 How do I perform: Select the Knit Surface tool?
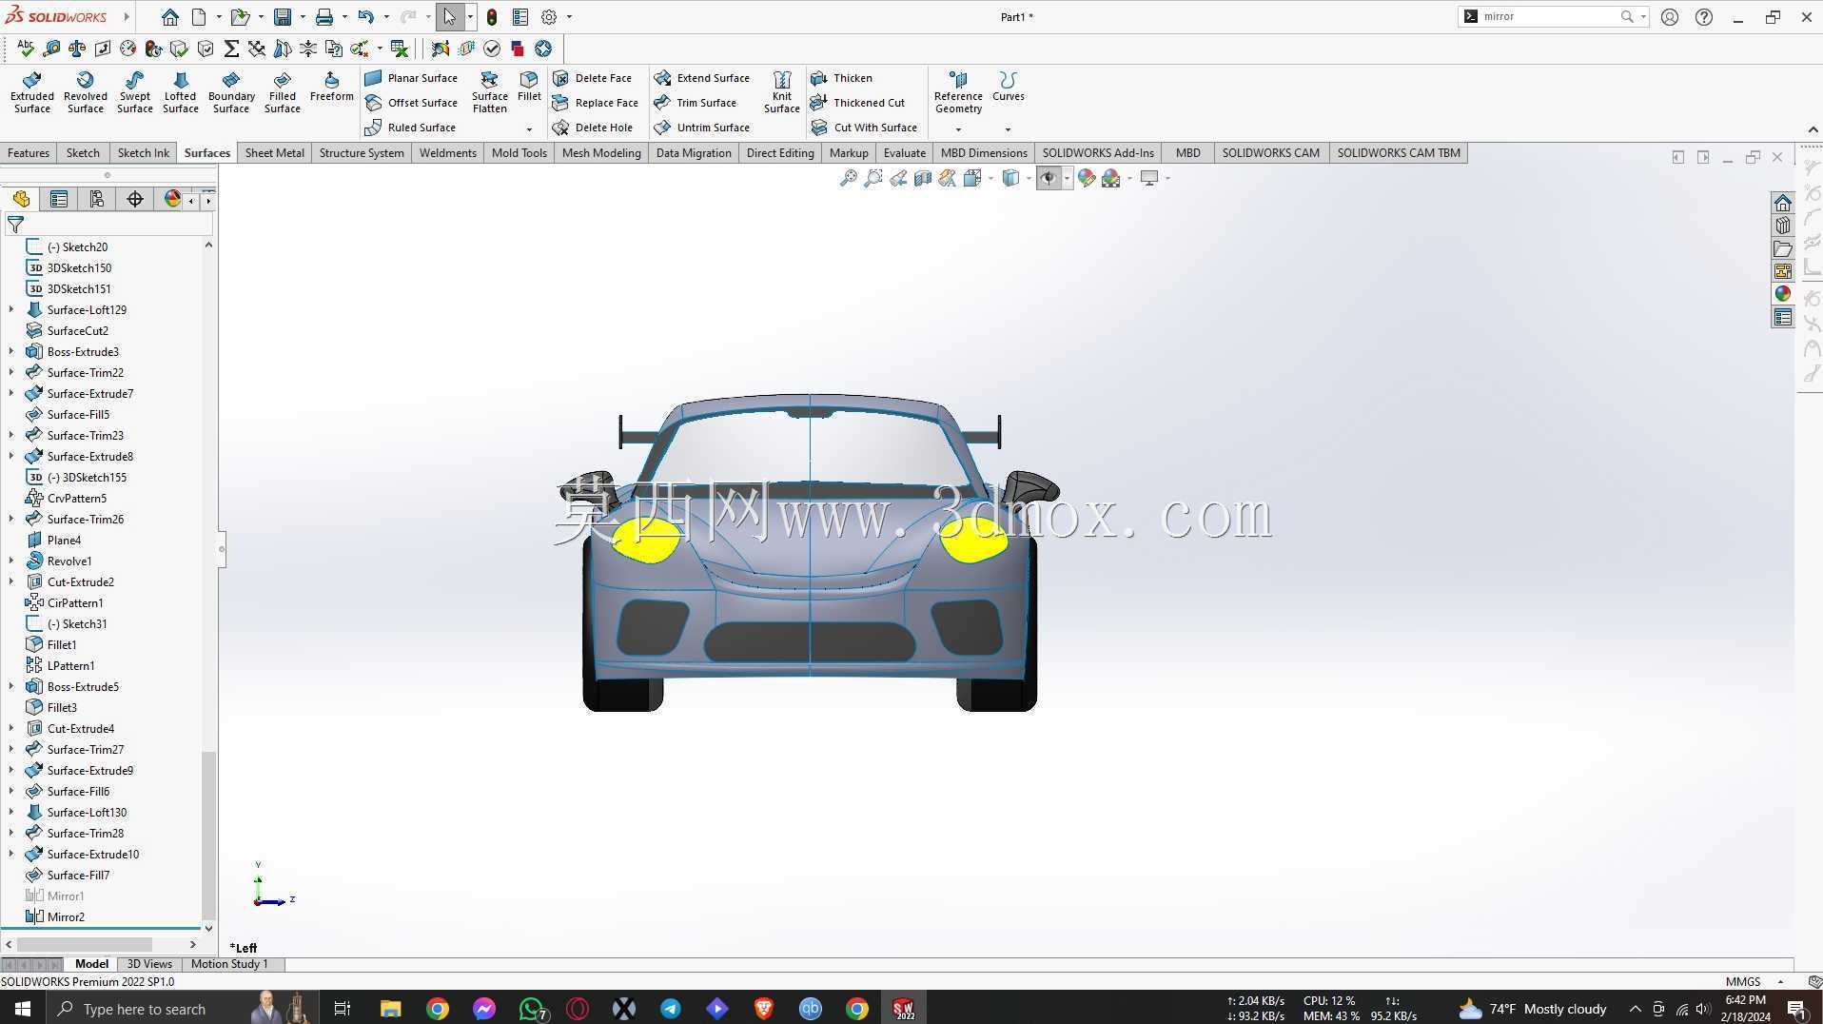click(x=782, y=92)
